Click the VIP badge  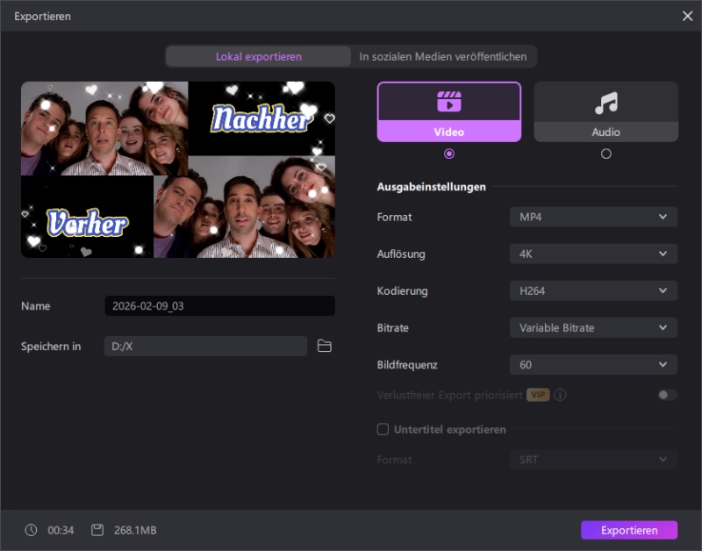pos(538,395)
